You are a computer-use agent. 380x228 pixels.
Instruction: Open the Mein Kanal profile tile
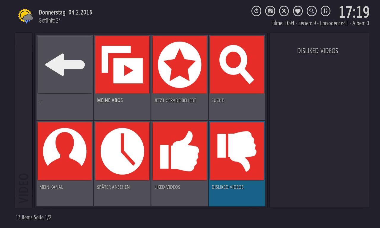pos(65,164)
